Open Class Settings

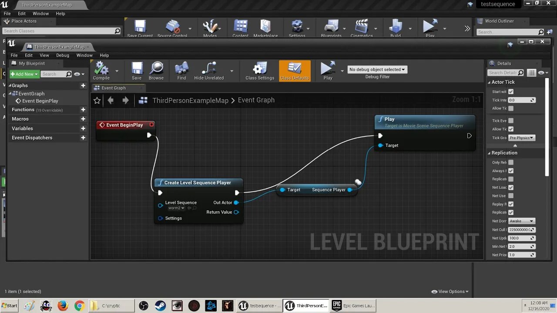(260, 71)
